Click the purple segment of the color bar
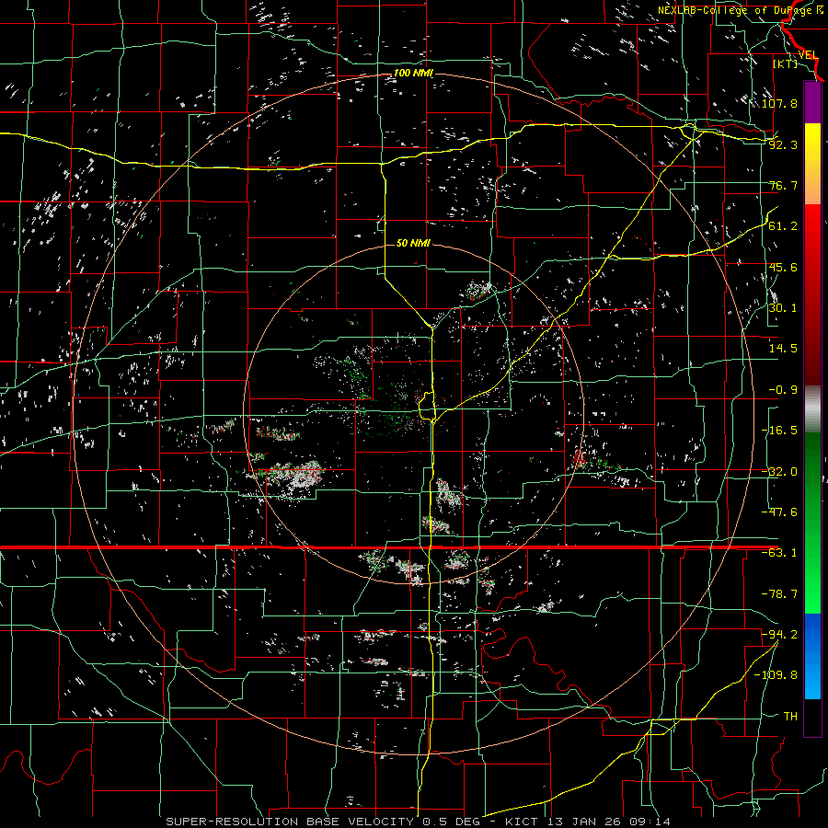Image resolution: width=828 pixels, height=828 pixels. [812, 102]
